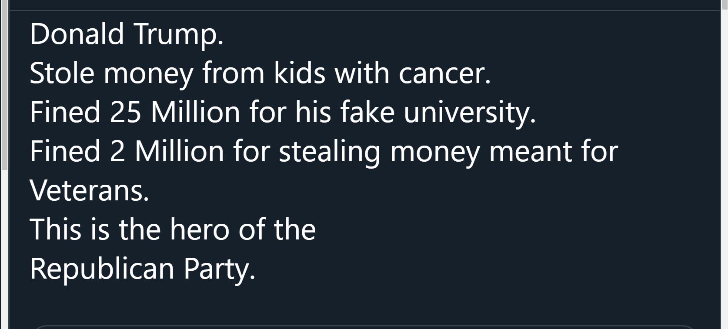Click the word 'Veterans.'
The height and width of the screenshot is (329, 728).
[x=90, y=191]
